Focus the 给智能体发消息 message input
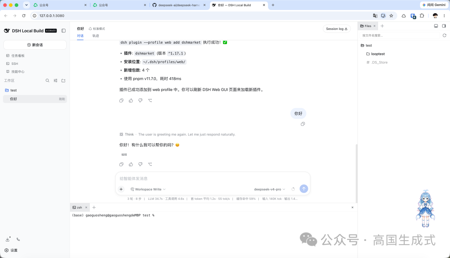Image resolution: width=450 pixels, height=258 pixels. click(x=212, y=179)
